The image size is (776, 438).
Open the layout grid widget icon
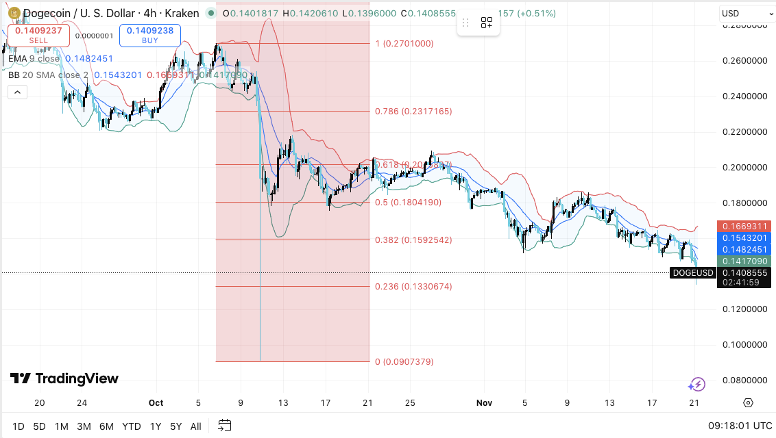(487, 23)
